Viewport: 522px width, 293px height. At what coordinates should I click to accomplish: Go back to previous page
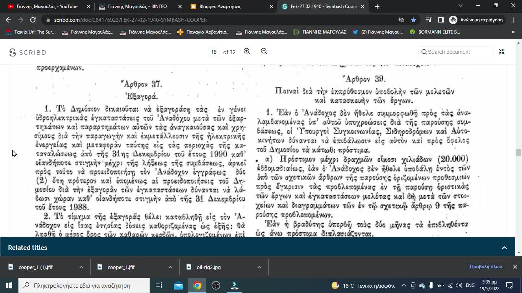pos(8,20)
